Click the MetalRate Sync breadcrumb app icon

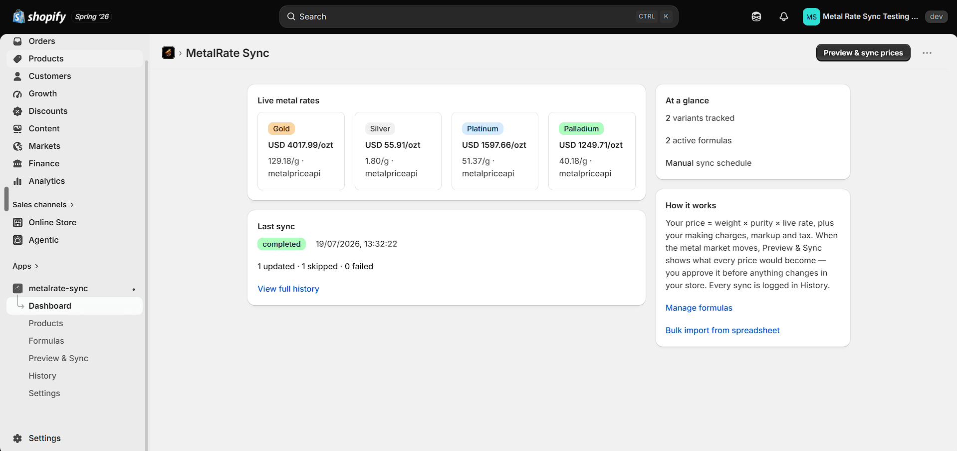click(168, 52)
